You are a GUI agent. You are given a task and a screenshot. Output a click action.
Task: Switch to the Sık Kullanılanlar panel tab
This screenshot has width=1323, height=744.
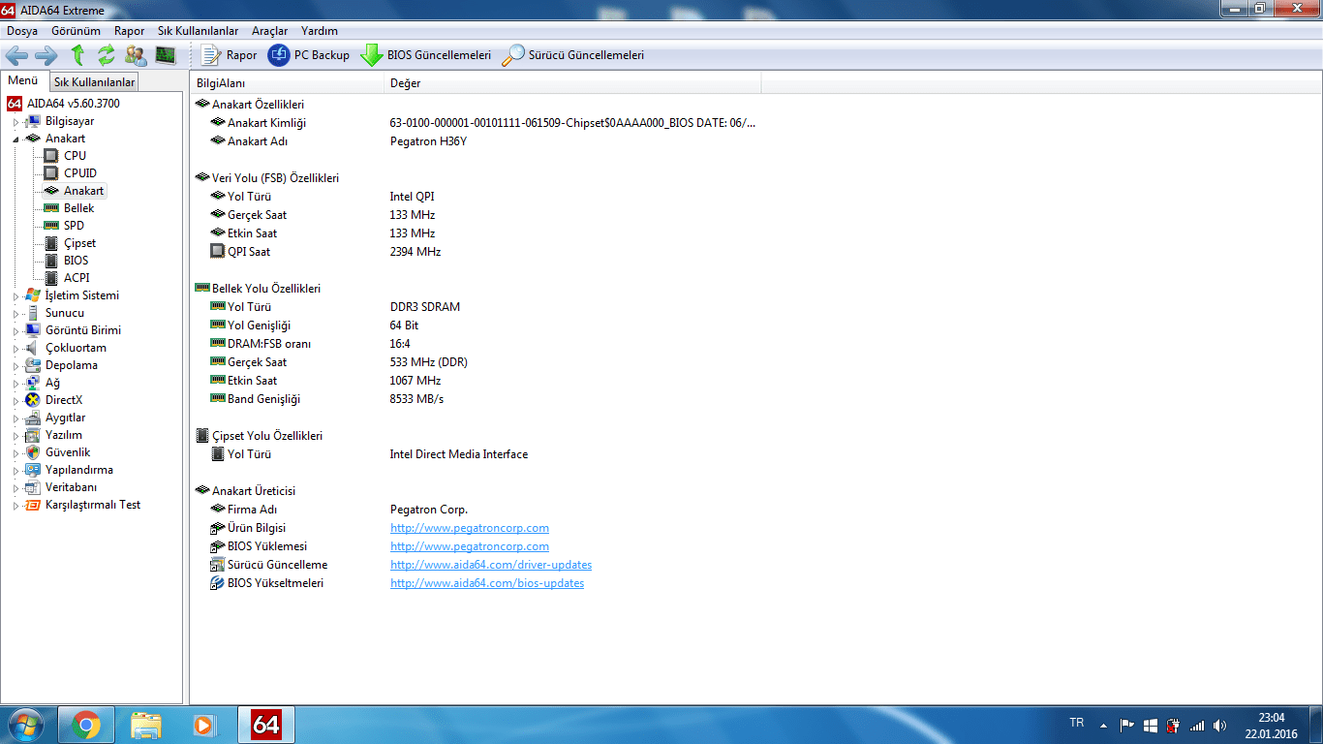(94, 82)
